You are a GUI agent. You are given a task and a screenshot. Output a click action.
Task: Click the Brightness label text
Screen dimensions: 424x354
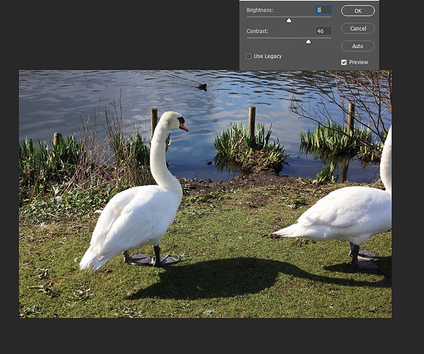(260, 11)
